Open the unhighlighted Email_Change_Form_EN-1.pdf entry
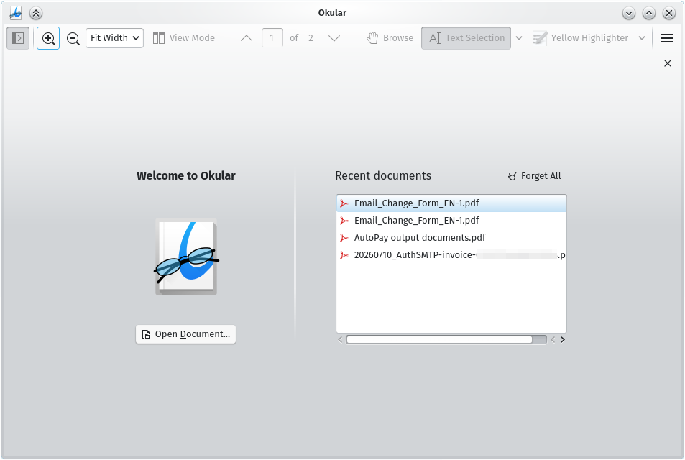This screenshot has height=460, width=685. pyautogui.click(x=451, y=220)
